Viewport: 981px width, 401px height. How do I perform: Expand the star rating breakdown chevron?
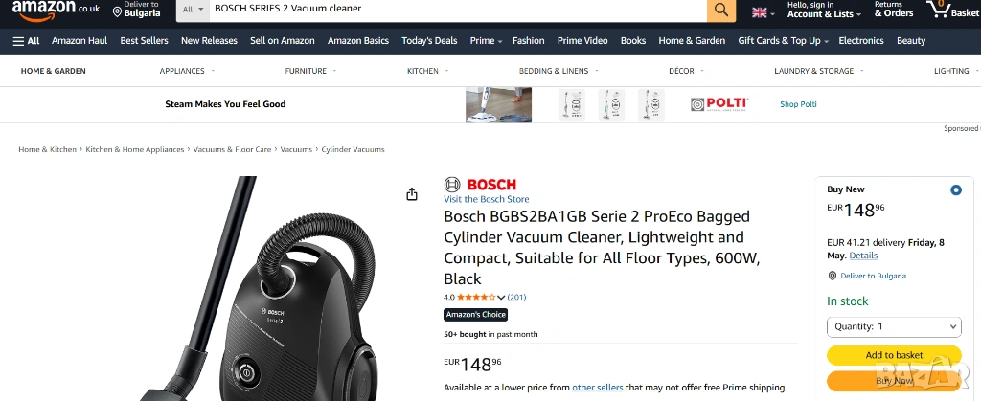[501, 298]
